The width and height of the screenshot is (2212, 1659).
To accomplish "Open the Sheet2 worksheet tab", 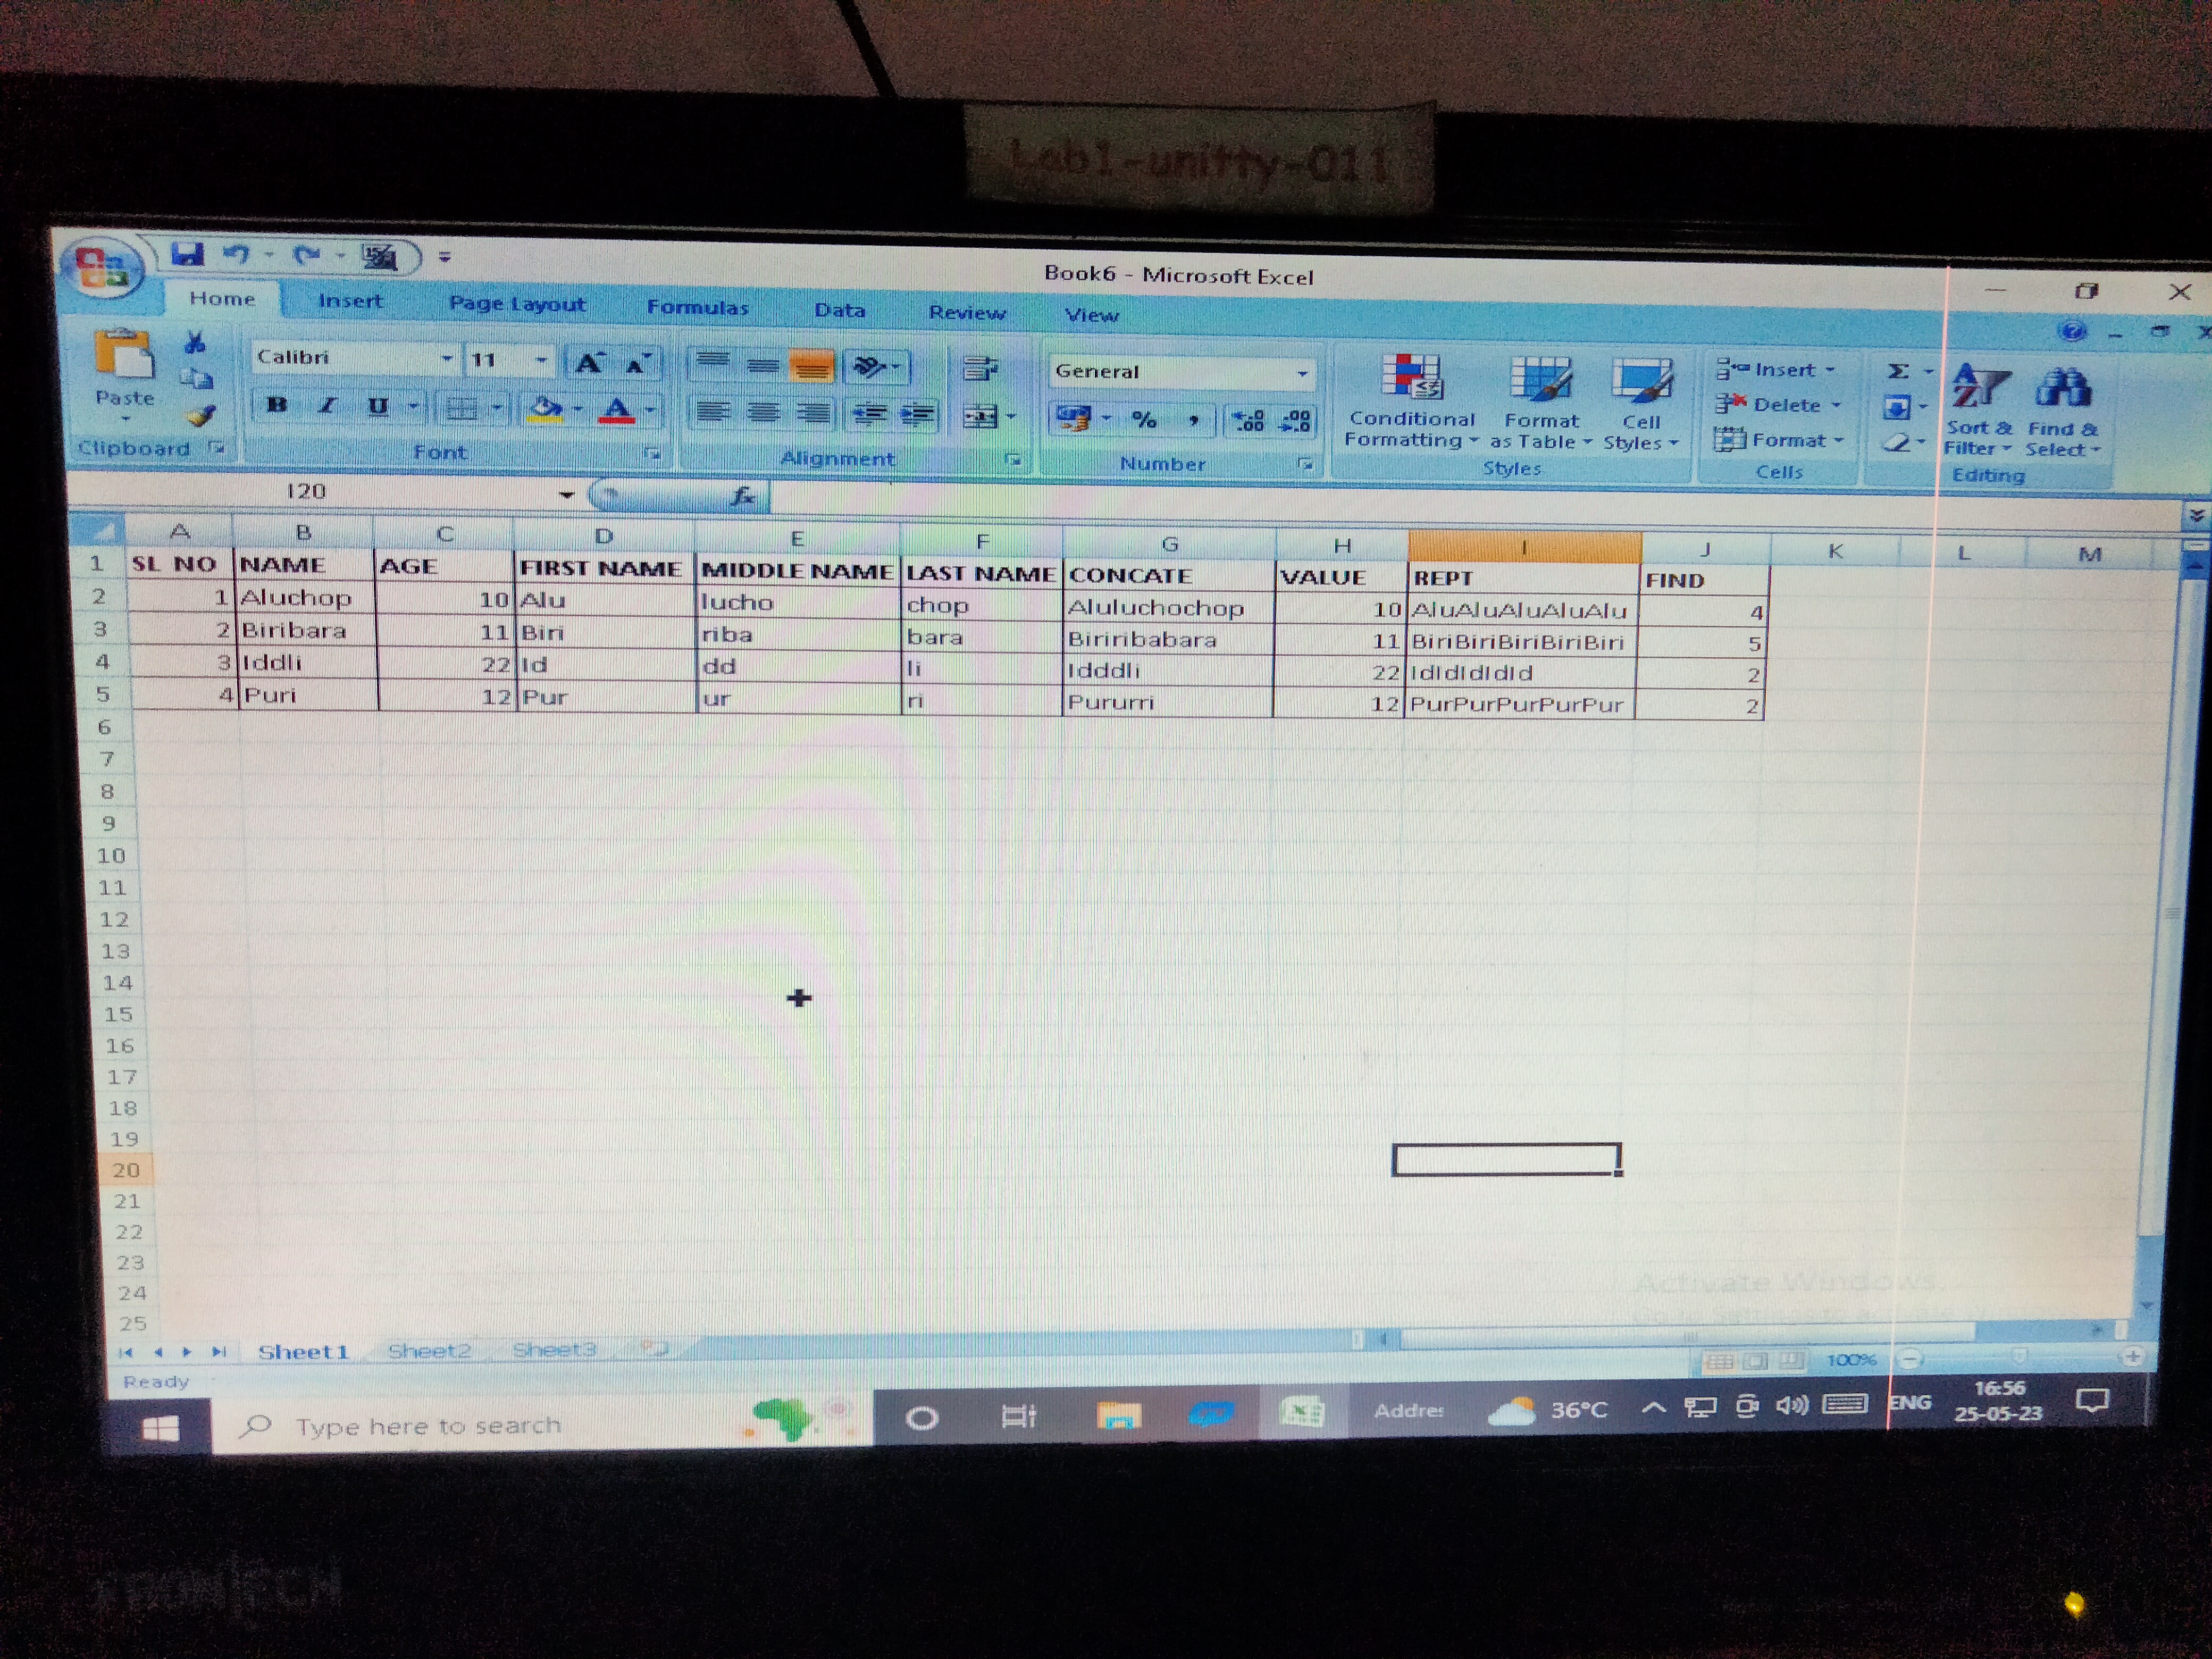I will tap(429, 1351).
